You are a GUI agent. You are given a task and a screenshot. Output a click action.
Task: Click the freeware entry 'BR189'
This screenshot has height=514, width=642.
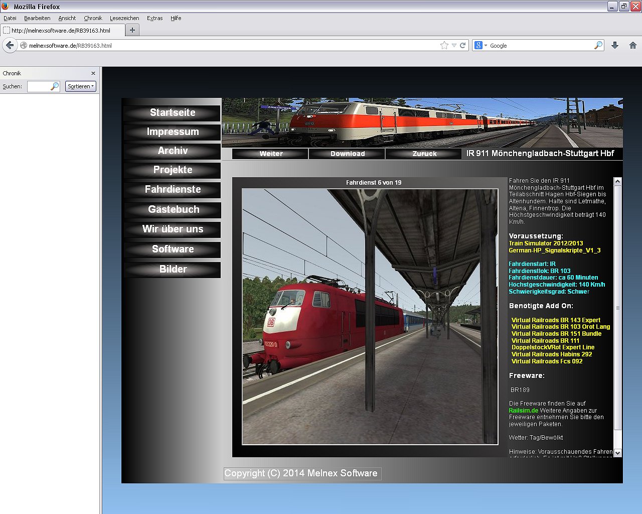[520, 390]
